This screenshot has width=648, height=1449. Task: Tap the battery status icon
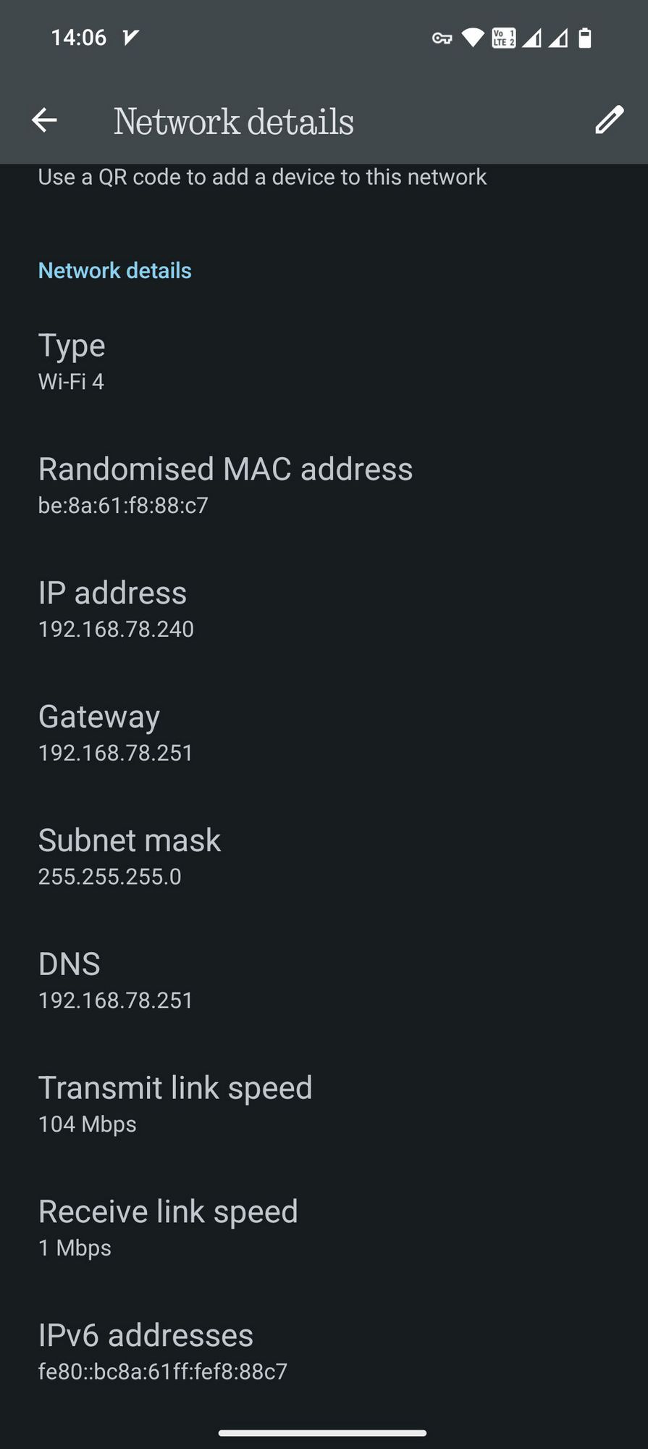click(585, 38)
